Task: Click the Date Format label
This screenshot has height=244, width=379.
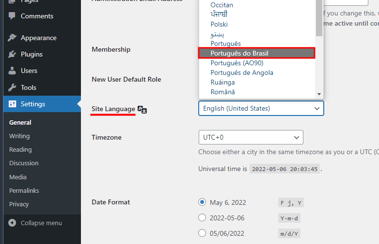Action: coord(111,202)
